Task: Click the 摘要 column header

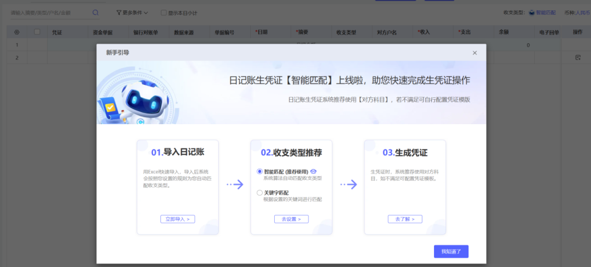Action: [302, 32]
